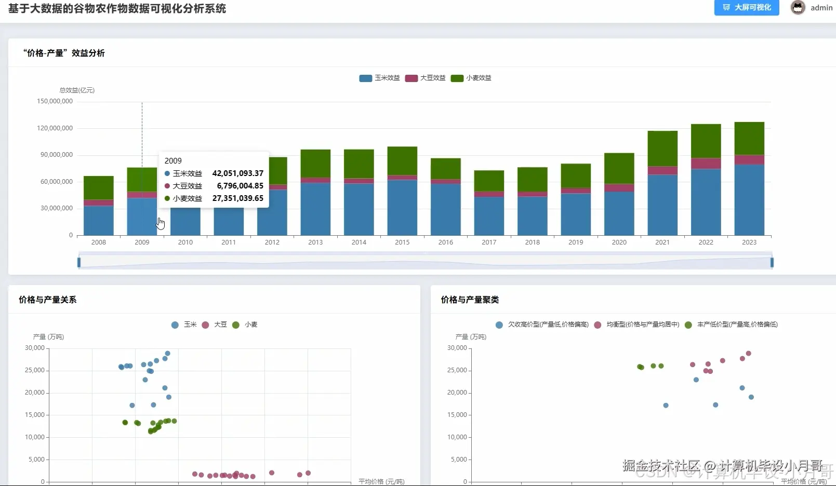The height and width of the screenshot is (486, 836).
Task: Toggle the 丰产低价型 cluster legend
Action: (731, 325)
